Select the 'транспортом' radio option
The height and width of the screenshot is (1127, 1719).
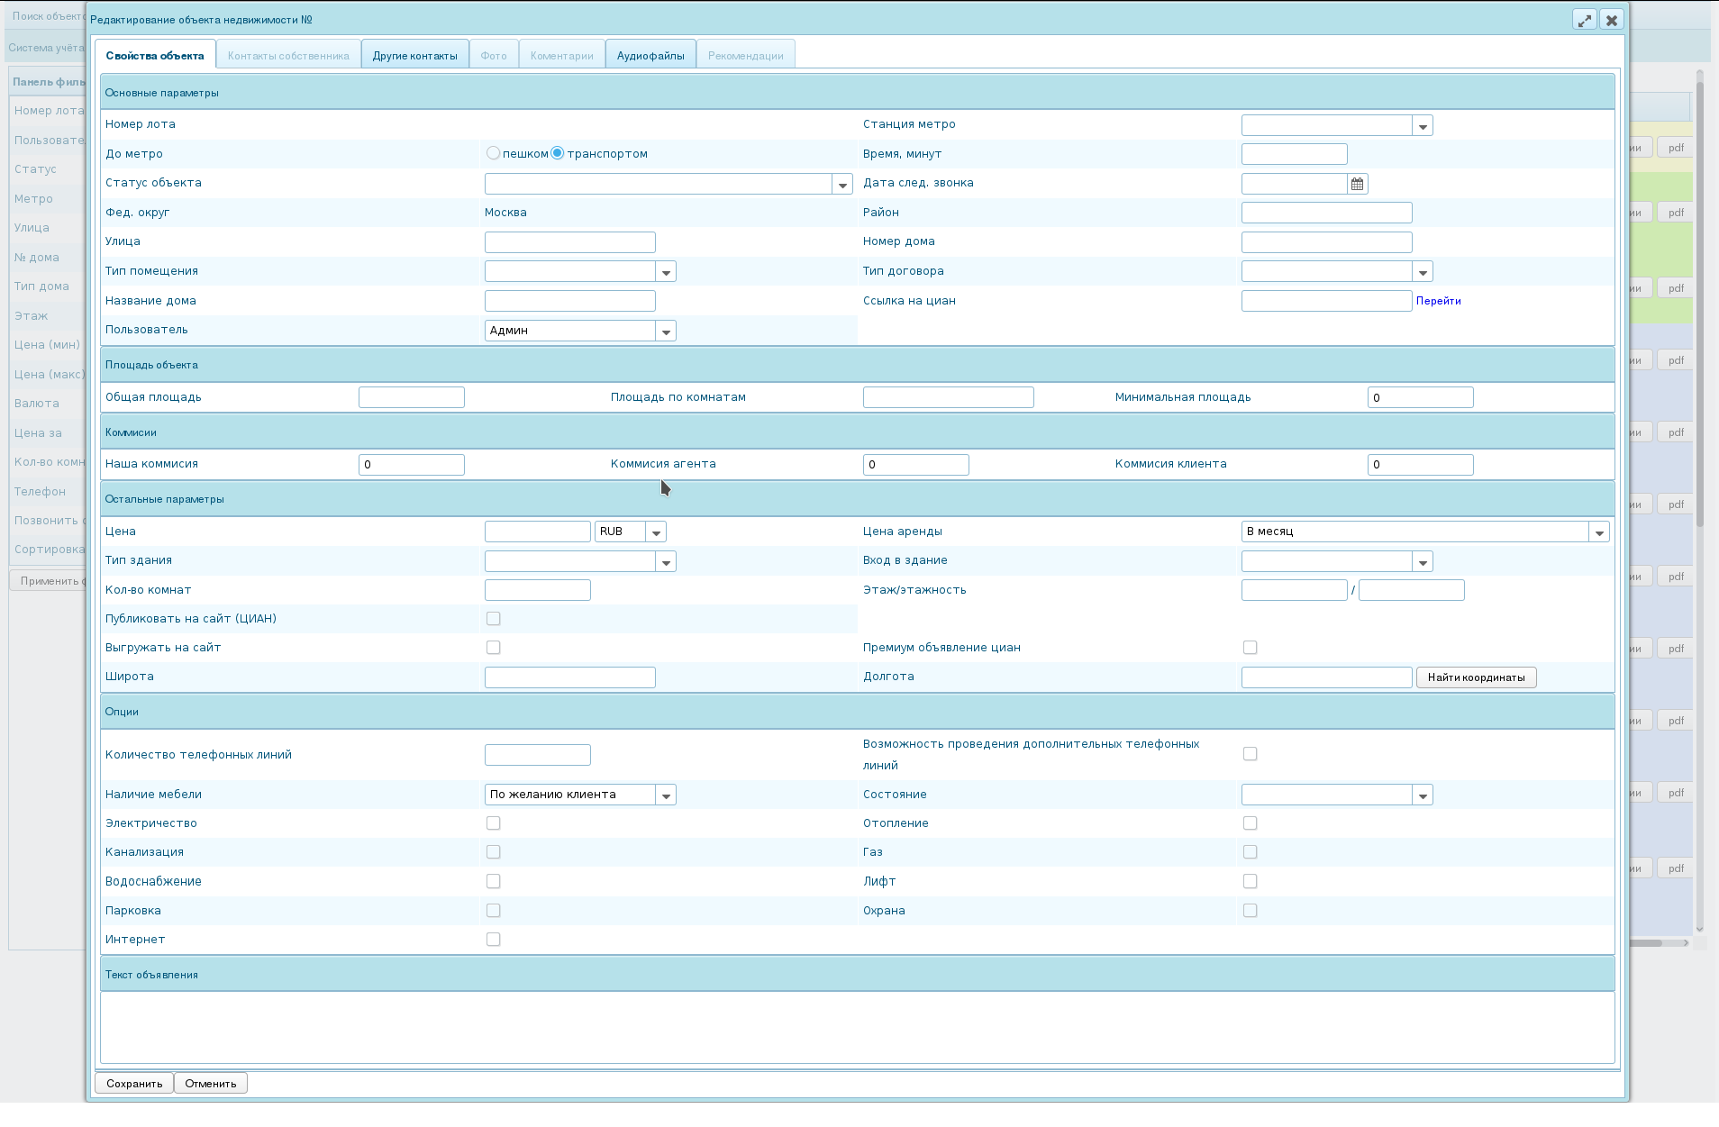(558, 154)
